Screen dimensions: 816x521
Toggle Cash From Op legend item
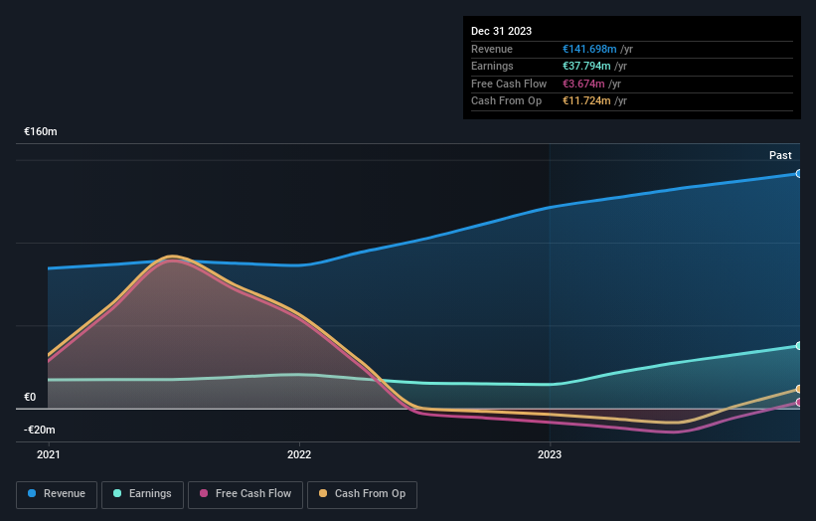pyautogui.click(x=362, y=494)
